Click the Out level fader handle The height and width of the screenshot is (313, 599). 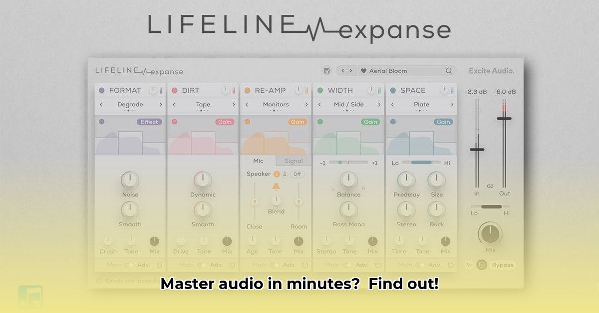[x=504, y=119]
